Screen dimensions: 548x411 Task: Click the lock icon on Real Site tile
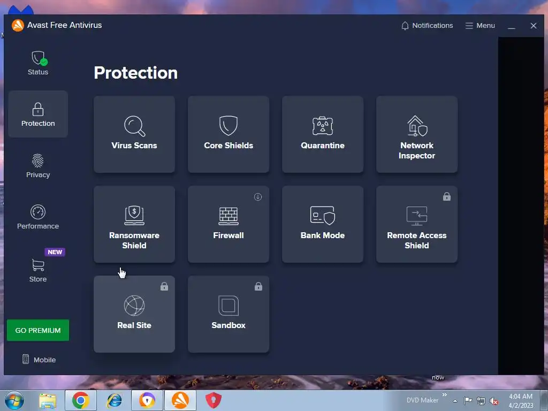click(x=164, y=287)
